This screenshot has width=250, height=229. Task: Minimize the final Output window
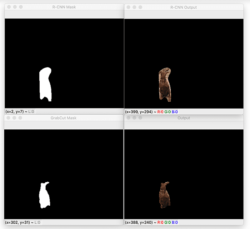134,118
